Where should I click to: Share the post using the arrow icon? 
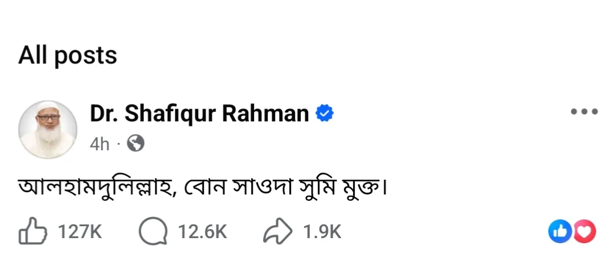[x=279, y=231]
